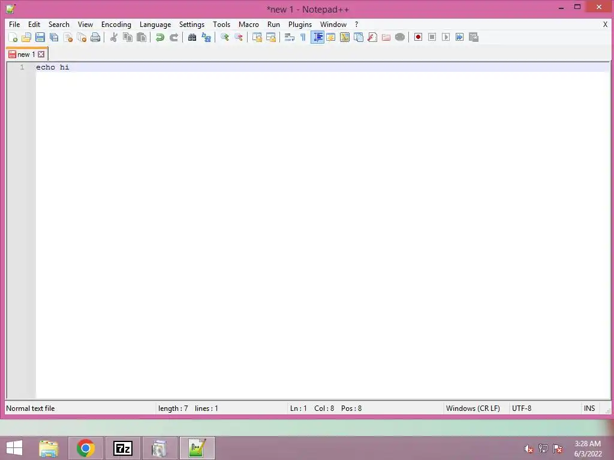
Task: Open the Window menu
Action: pyautogui.click(x=333, y=24)
